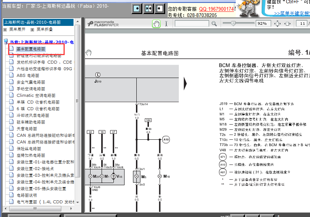Click the left-panel-only layout icon
This screenshot has width=310, height=217.
tap(137, 9)
